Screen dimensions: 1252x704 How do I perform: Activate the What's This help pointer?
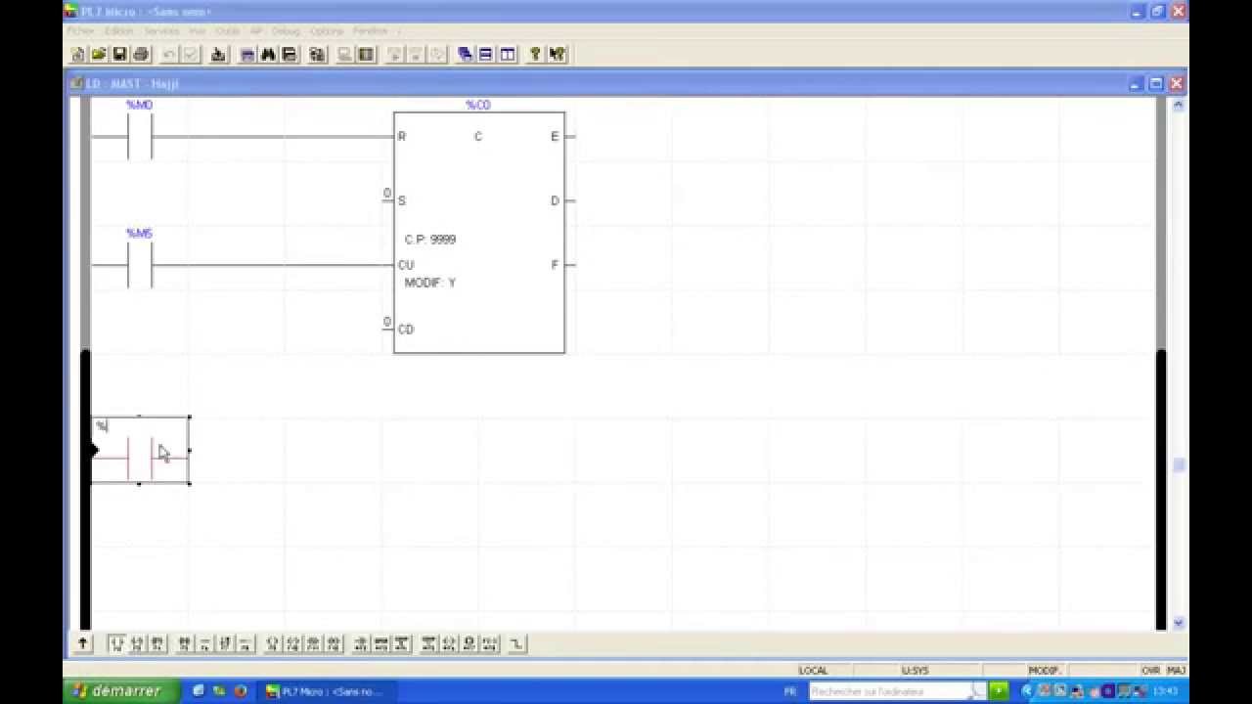point(557,55)
